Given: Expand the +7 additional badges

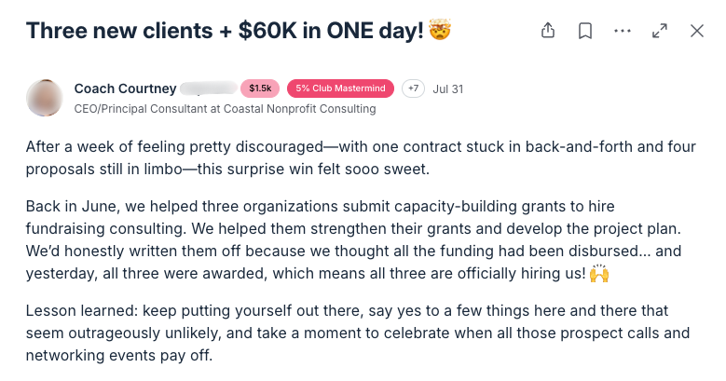Looking at the screenshot, I should pos(413,88).
